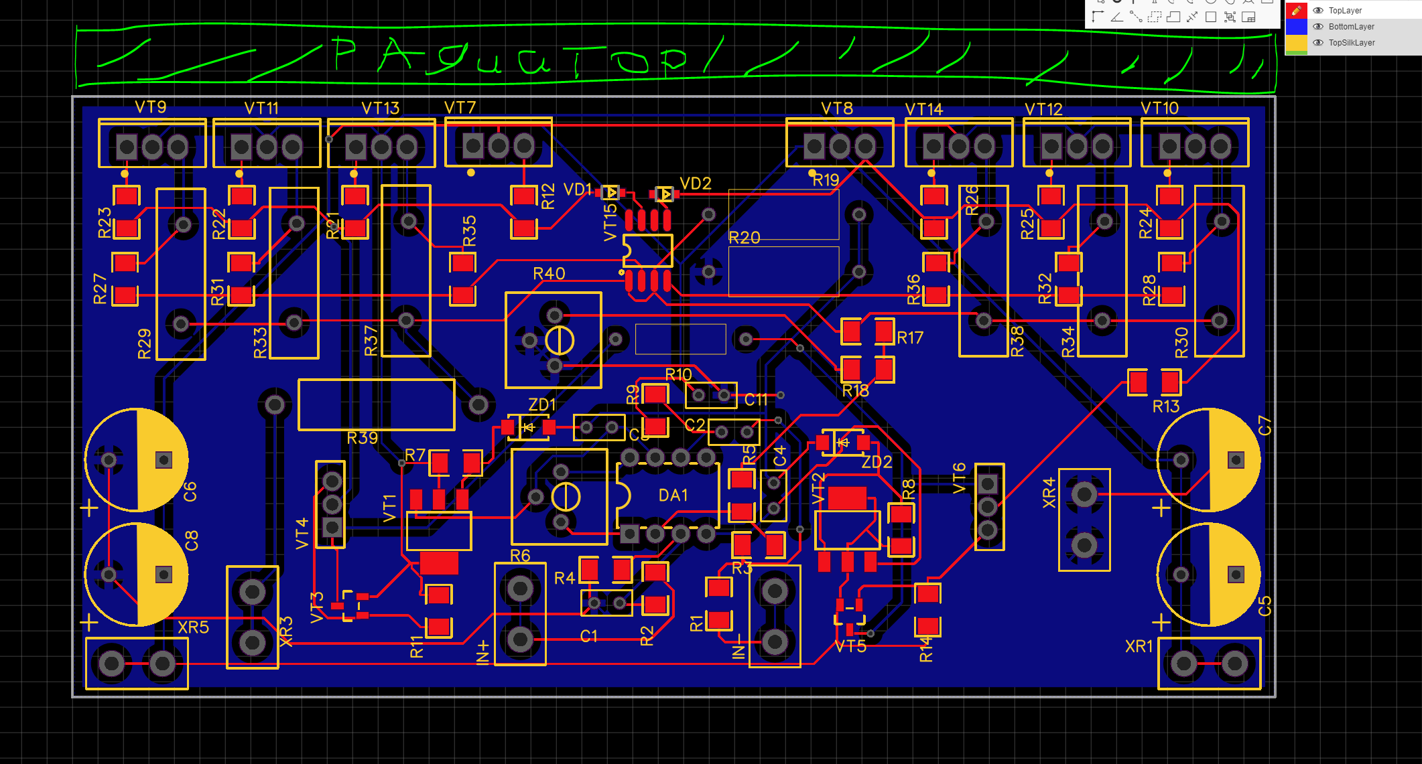Select the VT11 designator label
The height and width of the screenshot is (764, 1422).
(261, 108)
